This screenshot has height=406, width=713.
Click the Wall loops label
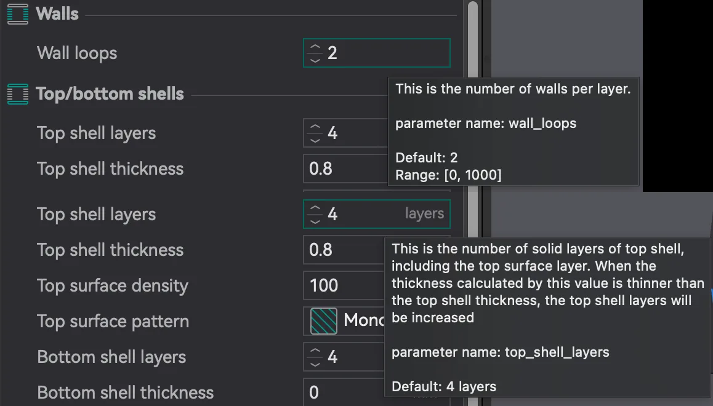coord(77,53)
